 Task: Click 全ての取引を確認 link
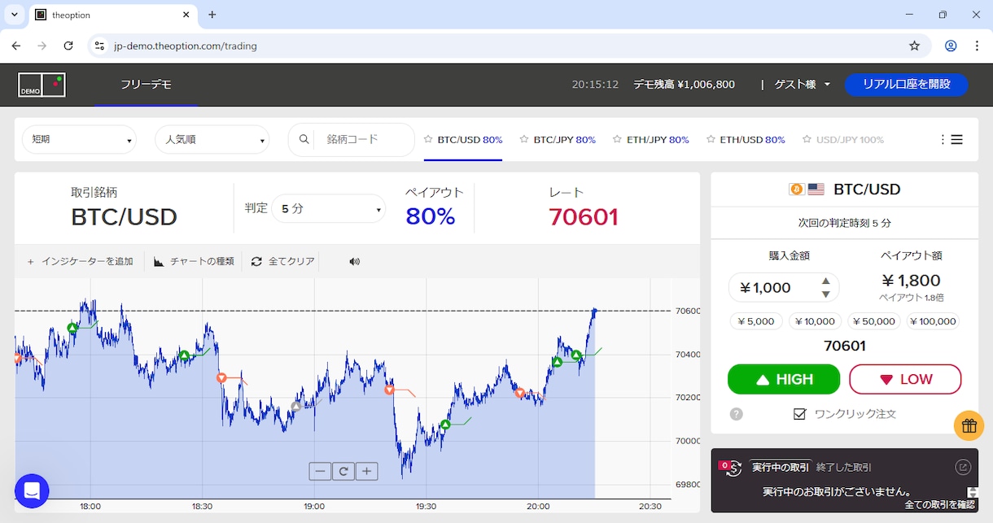pos(939,504)
